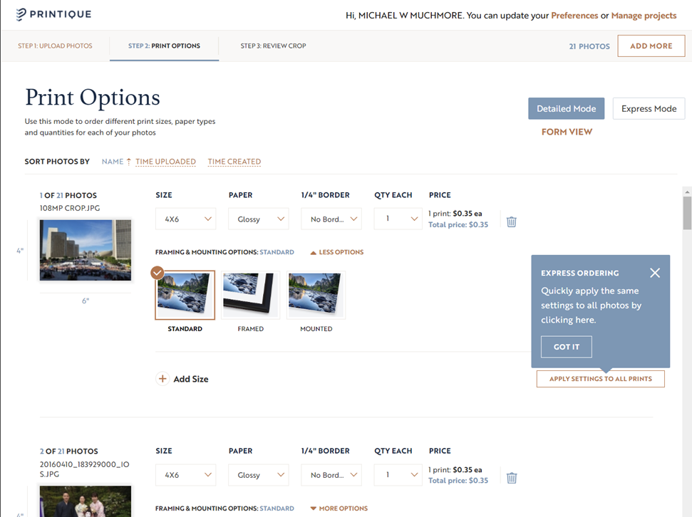This screenshot has height=517, width=692.
Task: Open the Preferences link
Action: pyautogui.click(x=574, y=15)
